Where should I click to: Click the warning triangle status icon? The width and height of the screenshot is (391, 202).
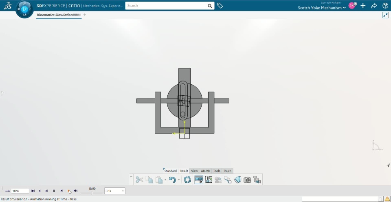click(387, 199)
